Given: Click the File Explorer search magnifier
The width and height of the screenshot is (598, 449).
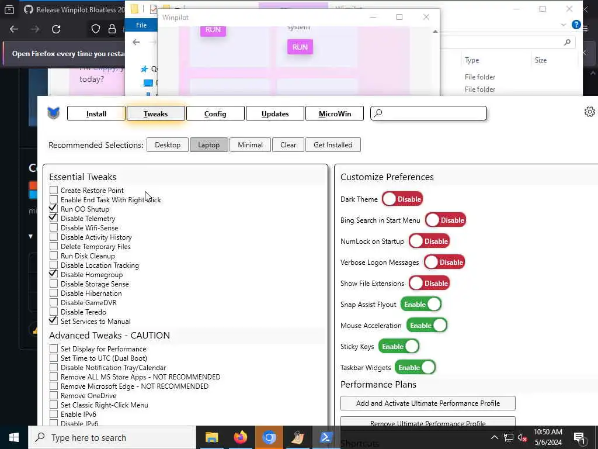Looking at the screenshot, I should click(567, 42).
